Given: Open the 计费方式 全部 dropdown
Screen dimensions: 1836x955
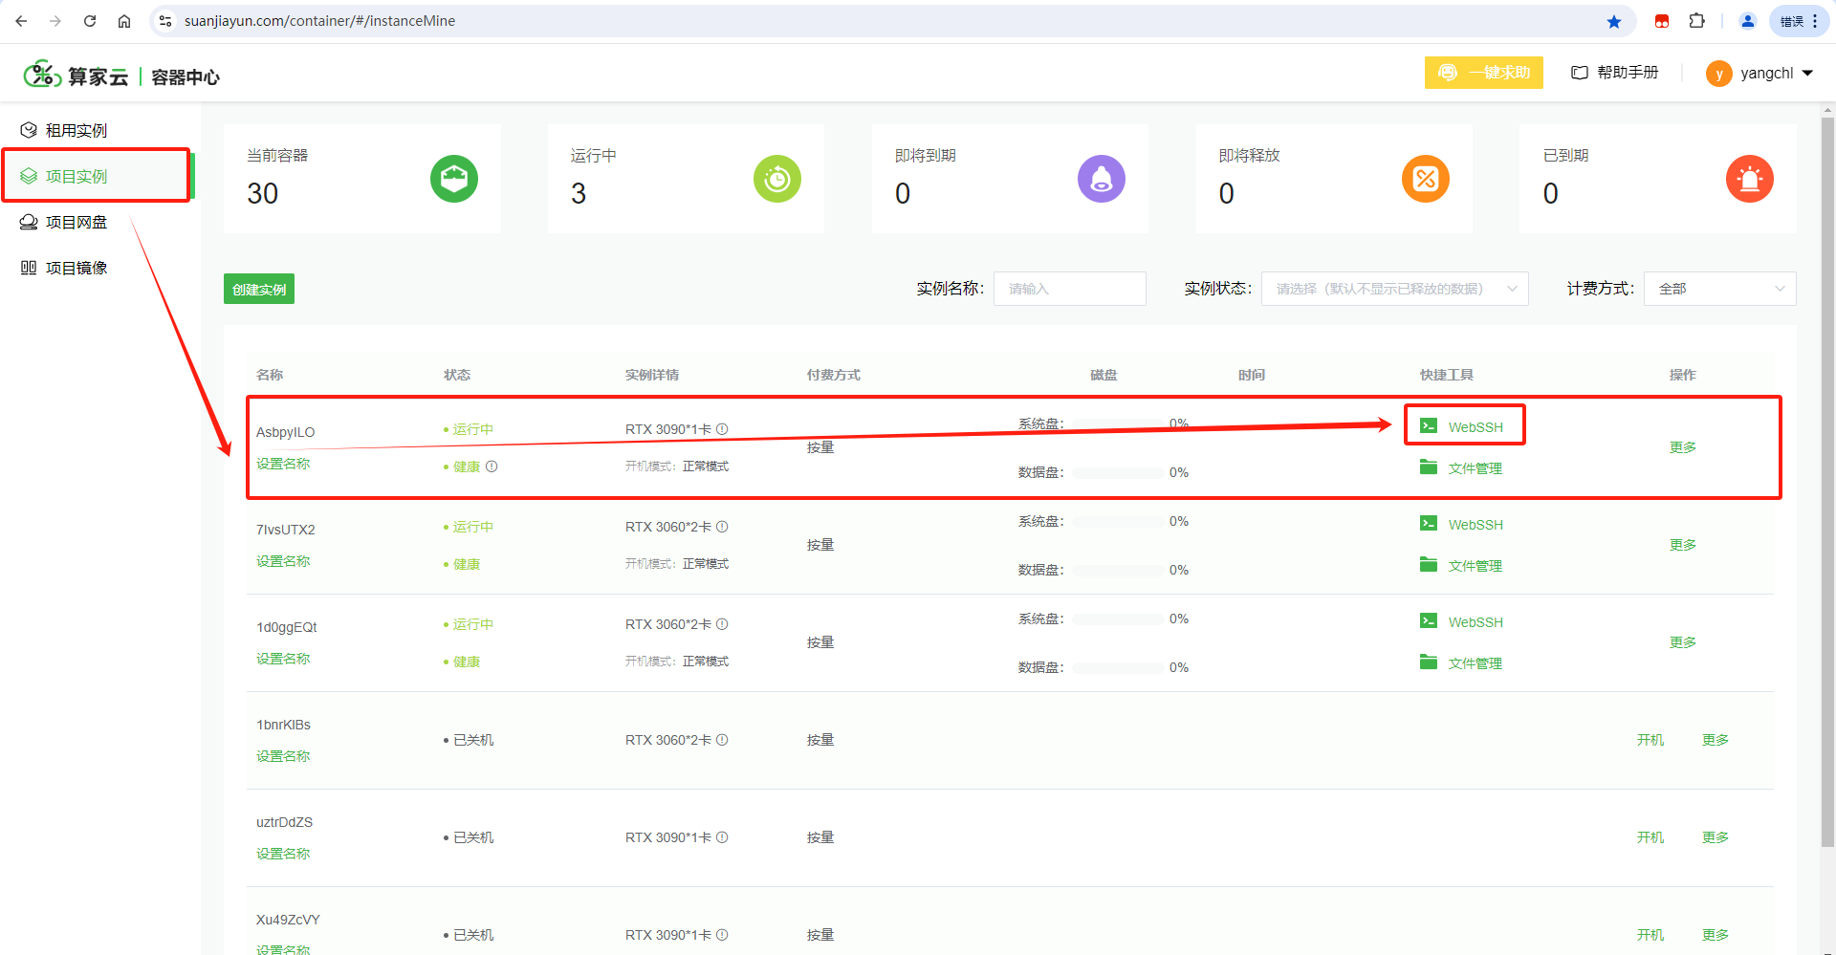Looking at the screenshot, I should click(x=1719, y=289).
